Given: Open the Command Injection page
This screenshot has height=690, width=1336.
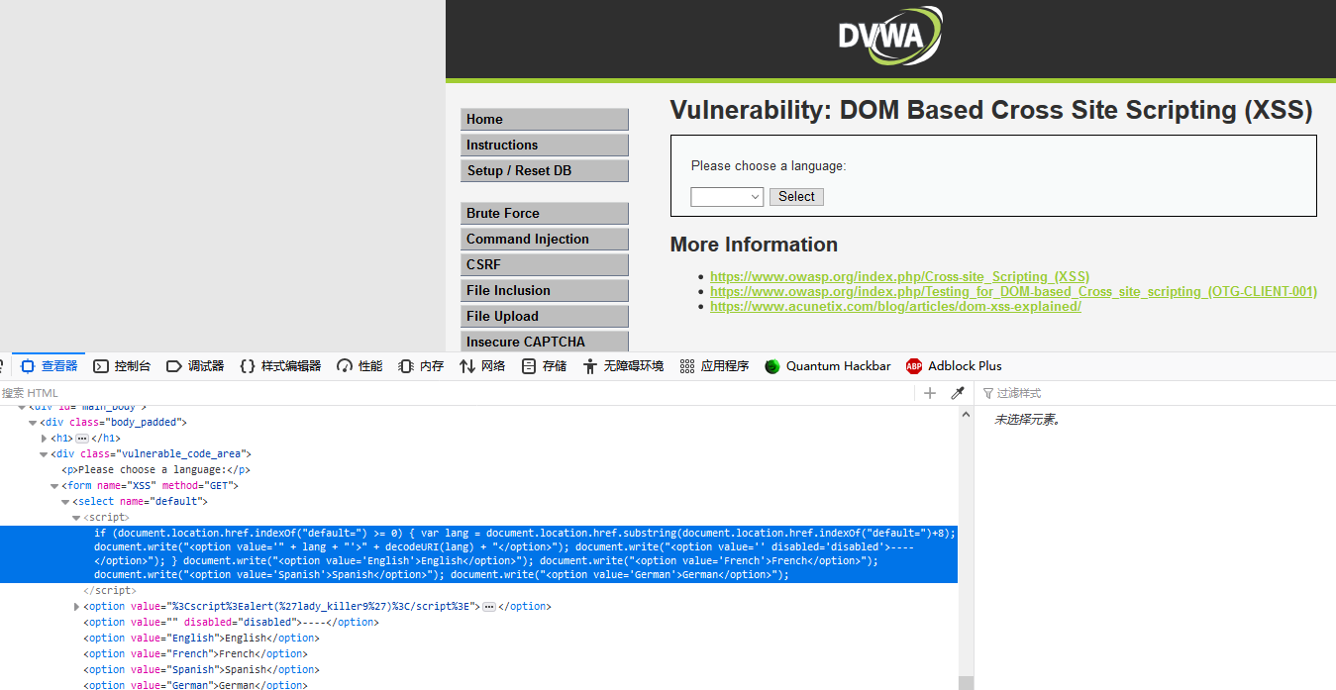Looking at the screenshot, I should click(x=545, y=239).
